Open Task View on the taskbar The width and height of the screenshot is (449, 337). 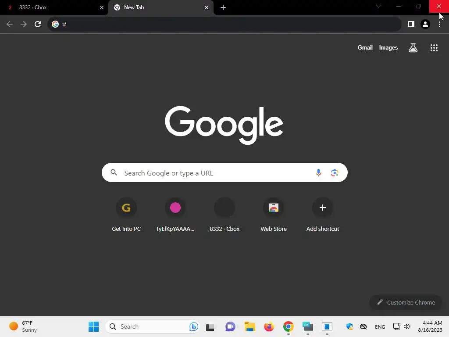pyautogui.click(x=210, y=327)
